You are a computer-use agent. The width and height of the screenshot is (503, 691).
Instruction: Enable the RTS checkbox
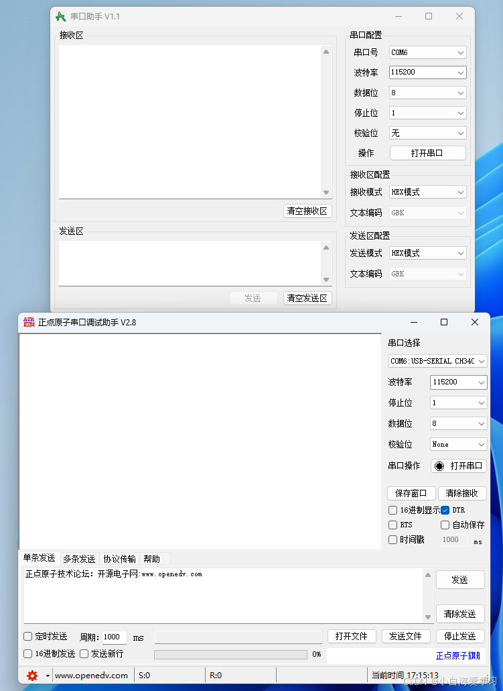coord(393,525)
